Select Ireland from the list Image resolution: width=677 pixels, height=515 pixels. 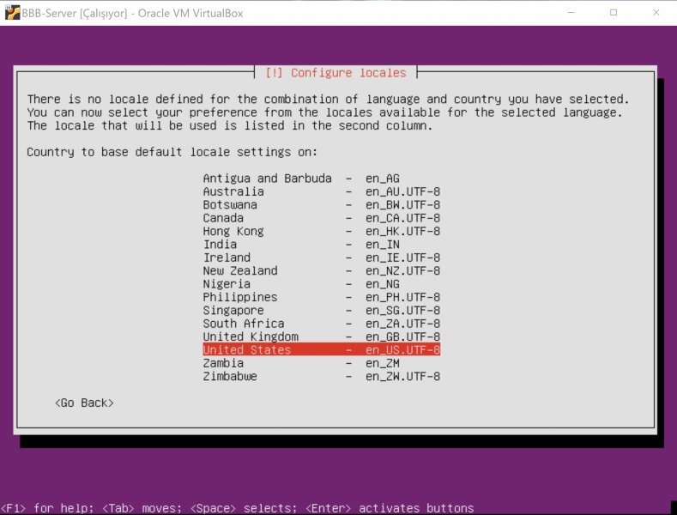click(x=321, y=257)
